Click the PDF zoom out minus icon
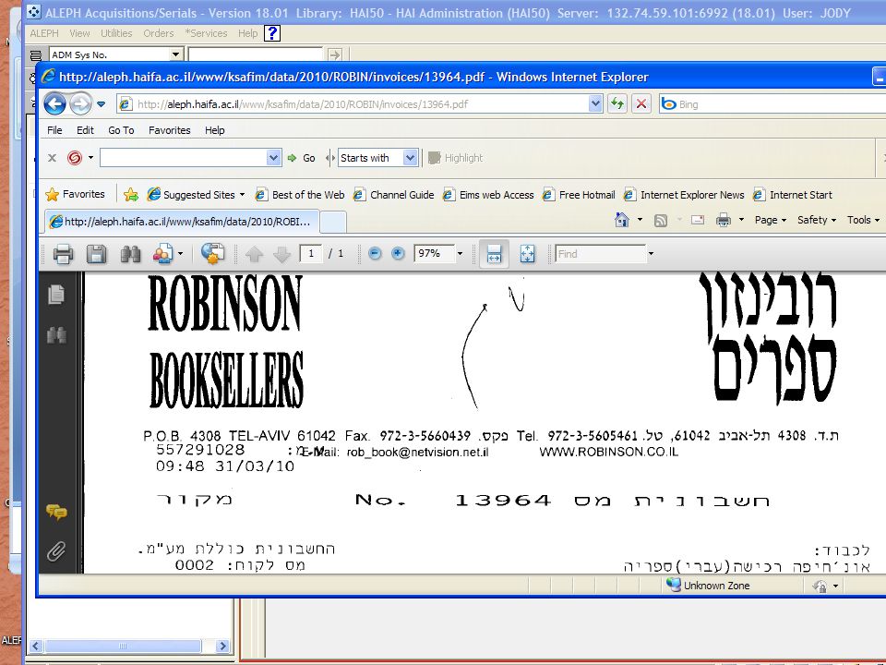886x665 pixels. pyautogui.click(x=375, y=254)
